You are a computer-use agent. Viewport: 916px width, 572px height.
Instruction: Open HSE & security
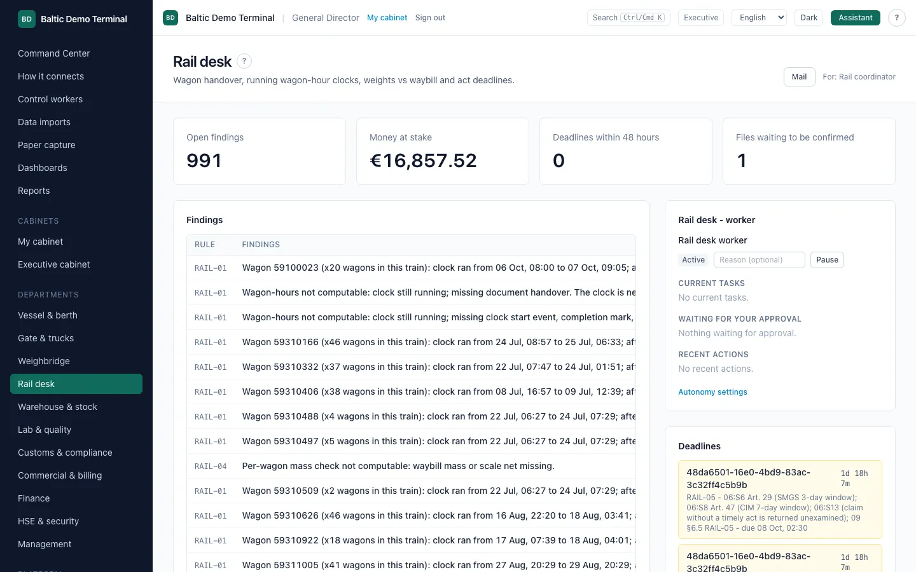coord(76,521)
